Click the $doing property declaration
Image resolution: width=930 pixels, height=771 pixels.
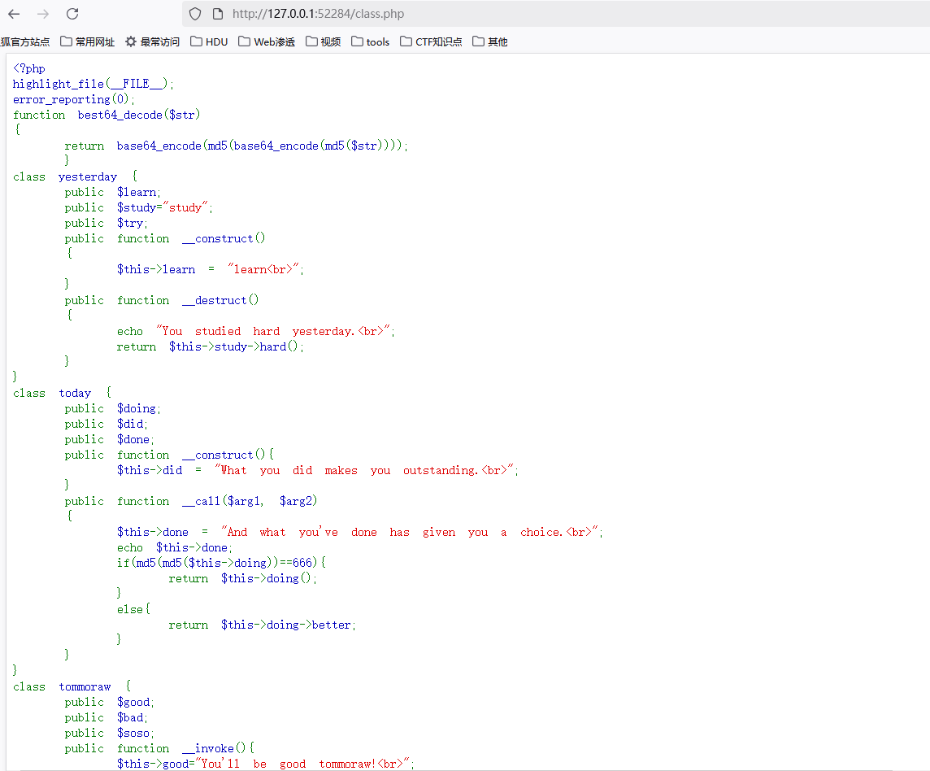(x=113, y=408)
